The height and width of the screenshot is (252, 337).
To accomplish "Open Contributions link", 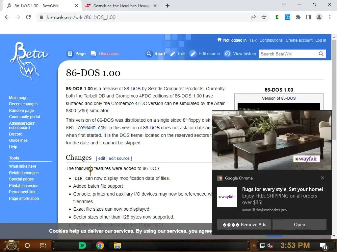I will [271, 40].
